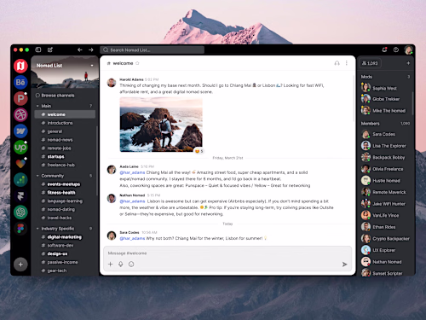Select the general channel
The image size is (426, 320).
pyautogui.click(x=65, y=131)
